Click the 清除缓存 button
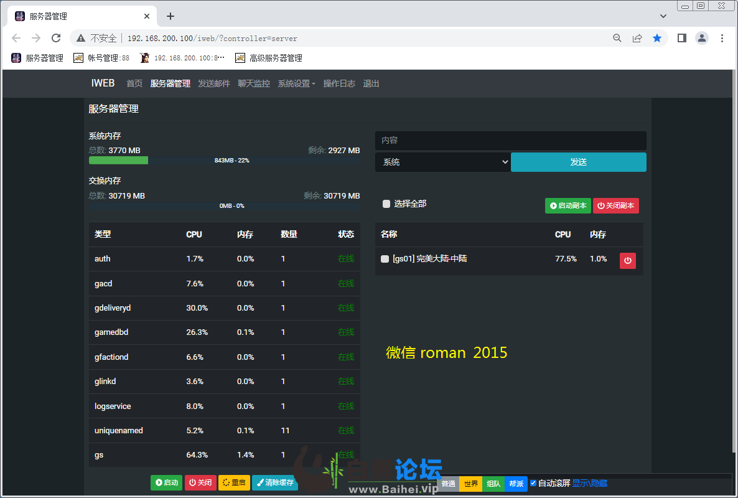The image size is (738, 498). 275,482
